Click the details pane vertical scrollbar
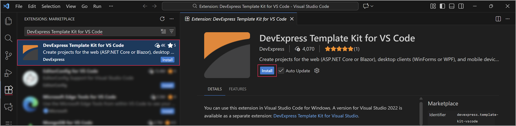Screen dimensions: 516x126 click(x=421, y=113)
